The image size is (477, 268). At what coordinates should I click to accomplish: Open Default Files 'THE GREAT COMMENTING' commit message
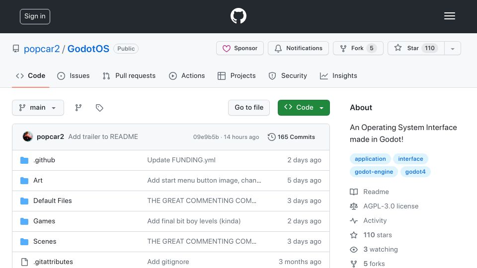(202, 201)
